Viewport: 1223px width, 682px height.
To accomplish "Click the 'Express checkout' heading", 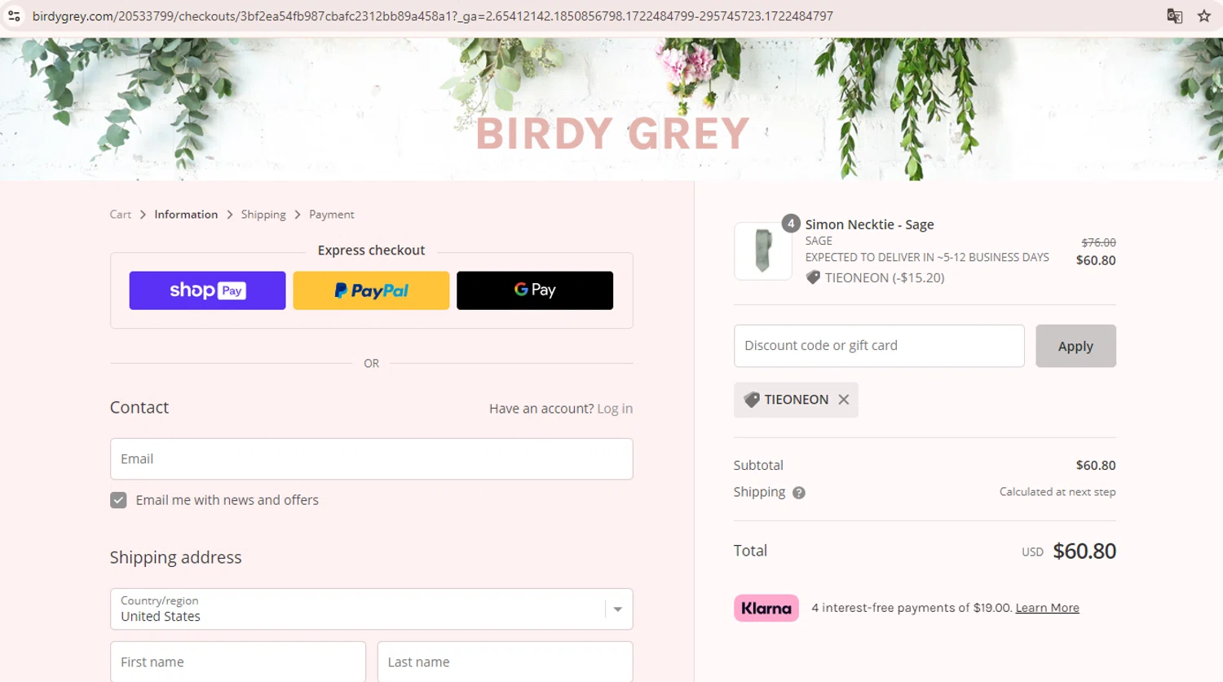I will coord(371,250).
